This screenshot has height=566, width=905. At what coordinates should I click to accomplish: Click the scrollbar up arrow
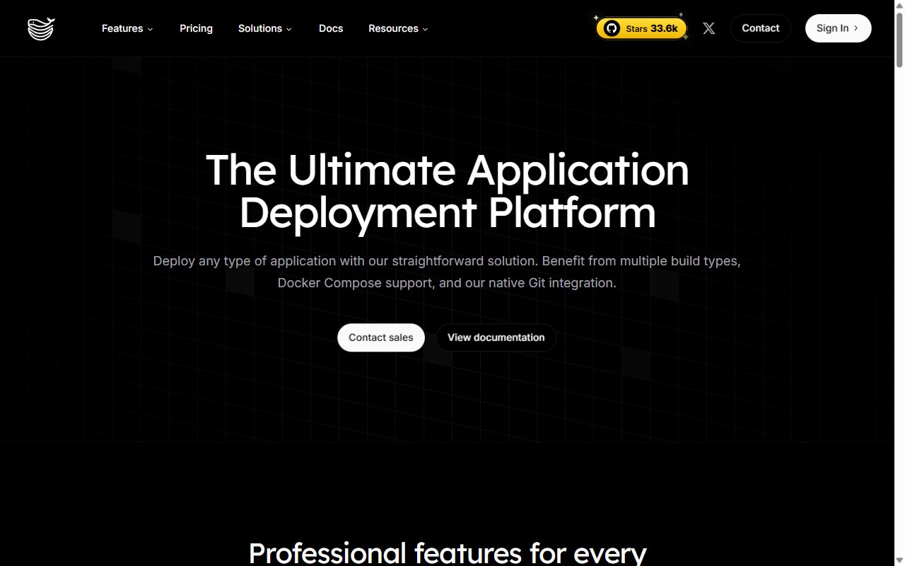(x=899, y=5)
